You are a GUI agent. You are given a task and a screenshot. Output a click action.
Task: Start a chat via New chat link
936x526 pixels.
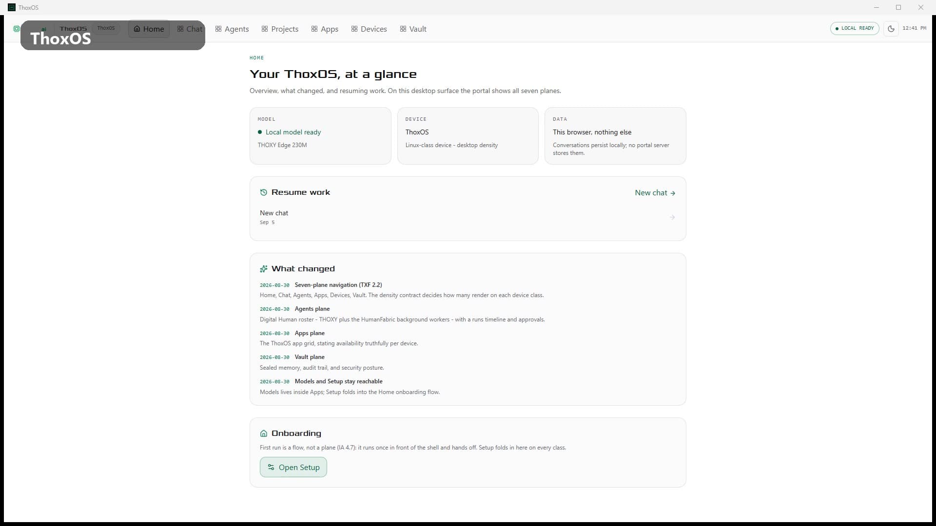655,193
